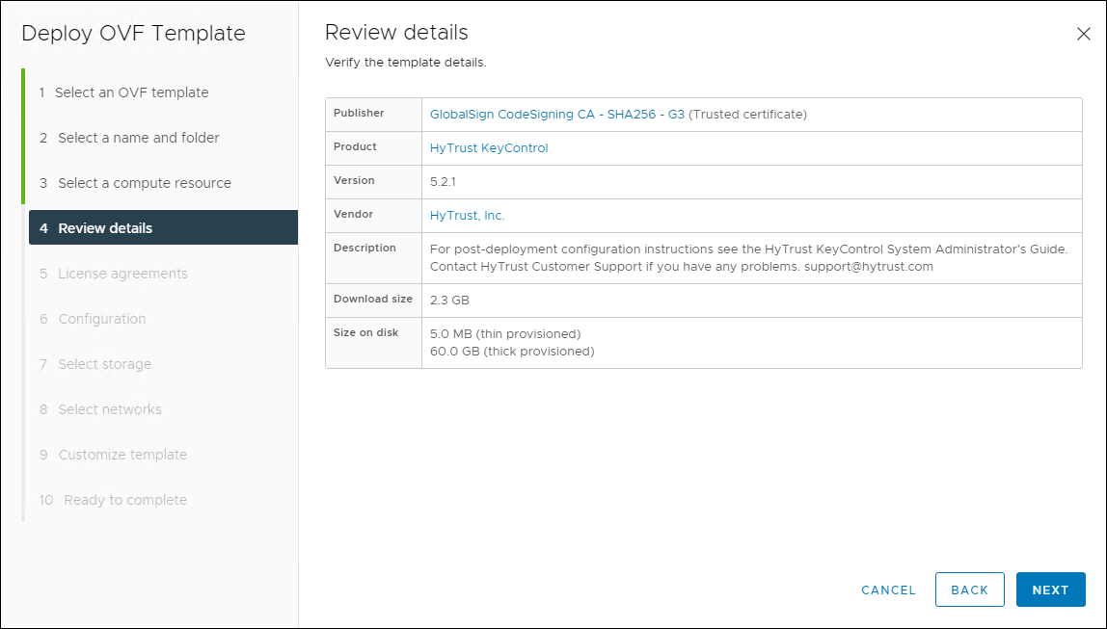The width and height of the screenshot is (1107, 629).
Task: Click the Version row label
Action: pyautogui.click(x=354, y=180)
